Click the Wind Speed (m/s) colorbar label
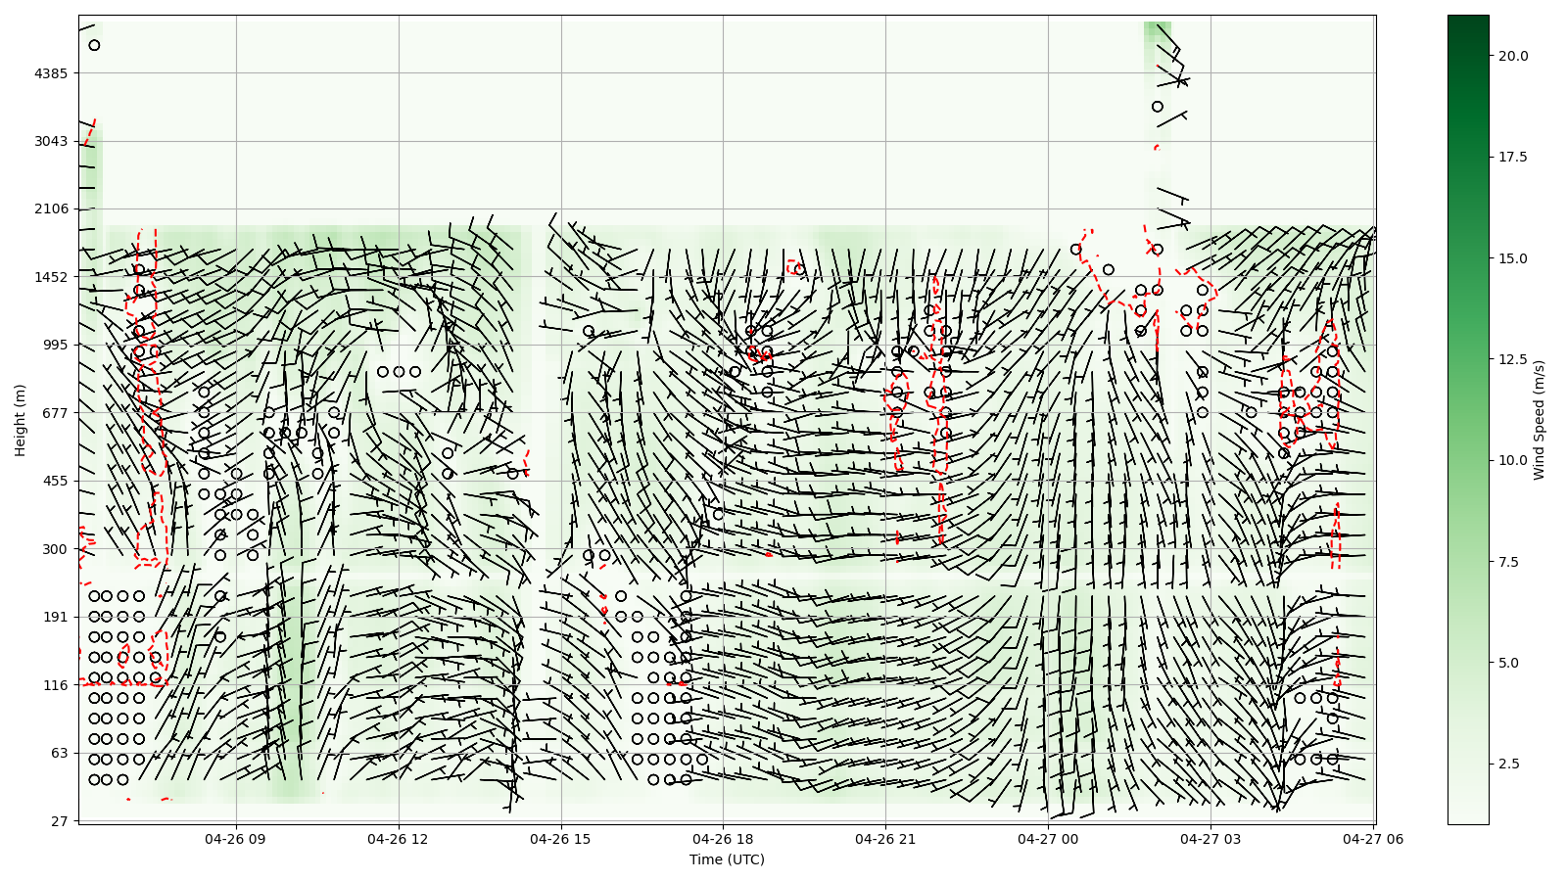The image size is (1567, 881). 1539,420
